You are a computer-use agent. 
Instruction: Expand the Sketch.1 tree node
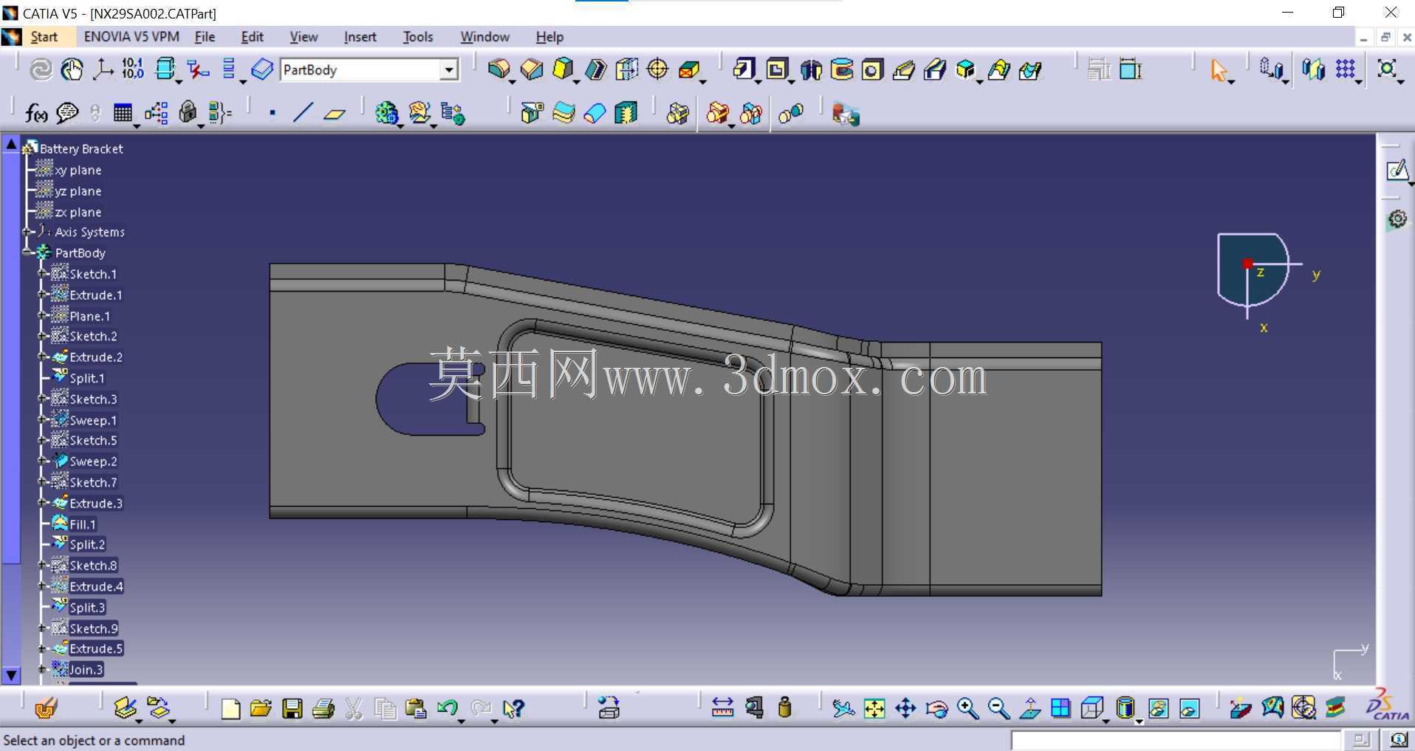tap(43, 273)
